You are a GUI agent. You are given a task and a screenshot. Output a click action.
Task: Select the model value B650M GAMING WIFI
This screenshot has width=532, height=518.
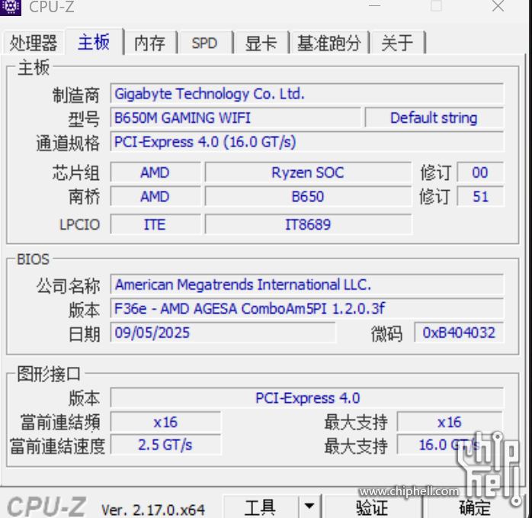pos(236,118)
